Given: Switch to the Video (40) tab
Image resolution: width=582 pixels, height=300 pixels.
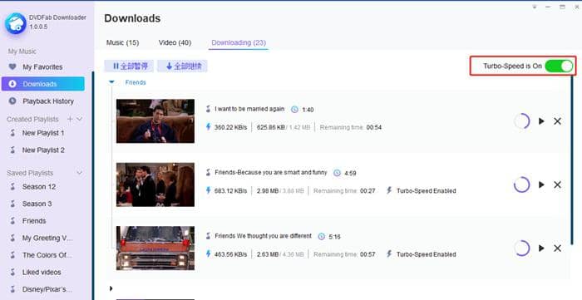Looking at the screenshot, I should click(175, 42).
